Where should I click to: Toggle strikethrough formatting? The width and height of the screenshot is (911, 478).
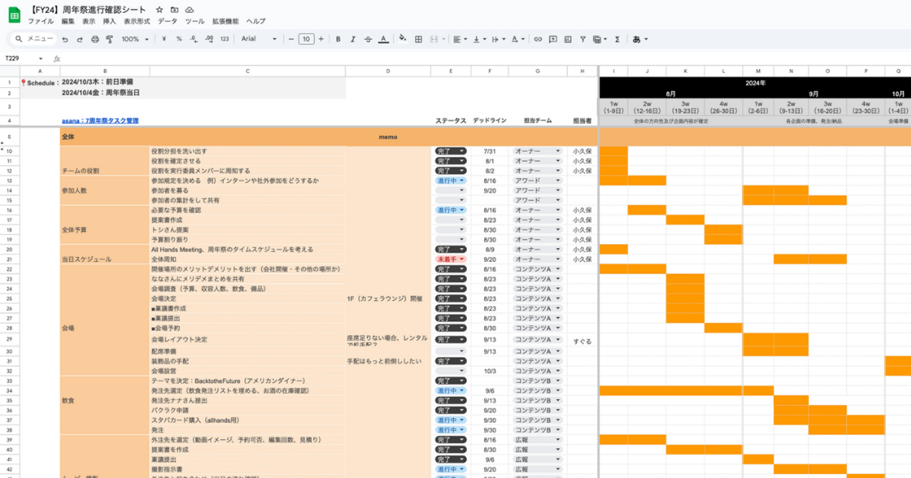(368, 39)
